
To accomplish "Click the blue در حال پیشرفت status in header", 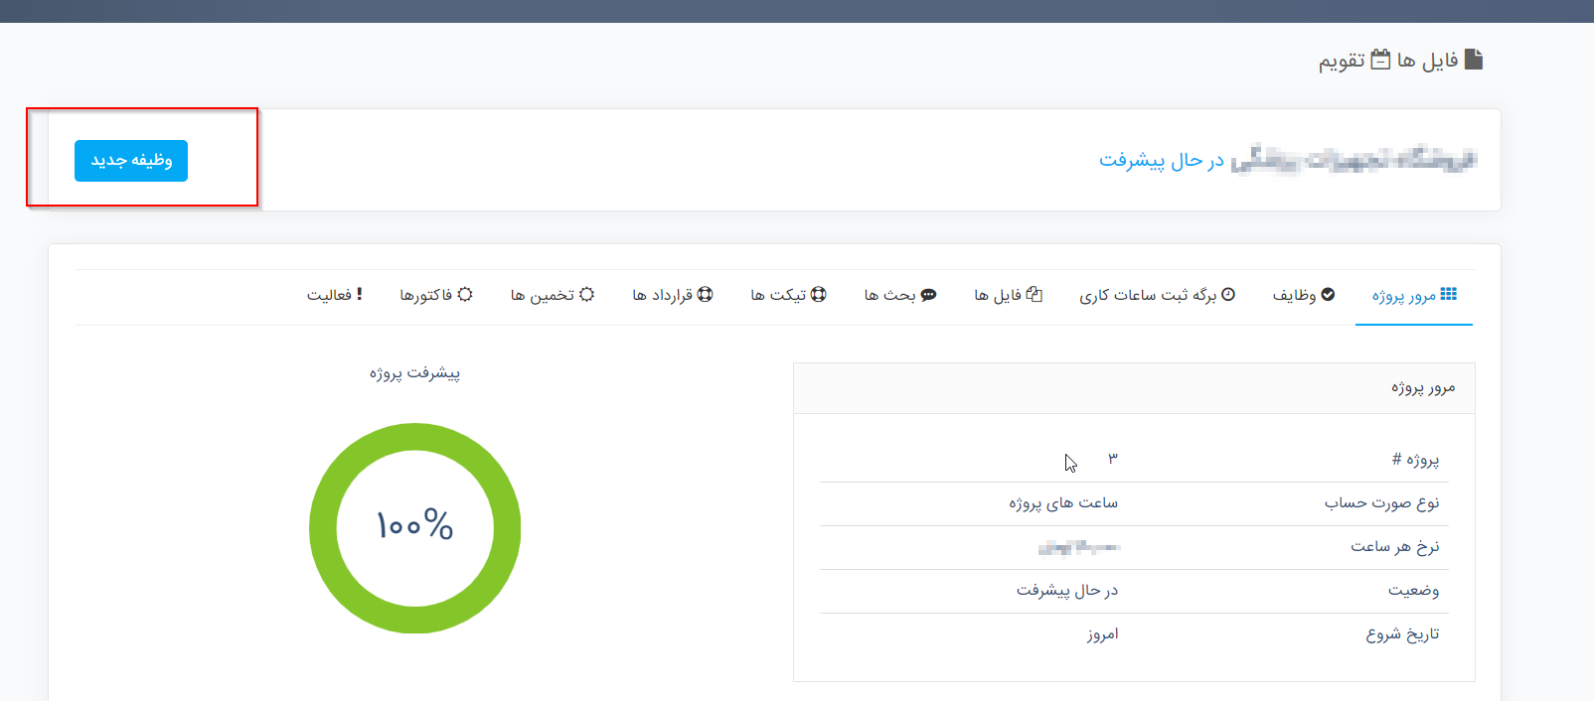I will click(x=1161, y=160).
